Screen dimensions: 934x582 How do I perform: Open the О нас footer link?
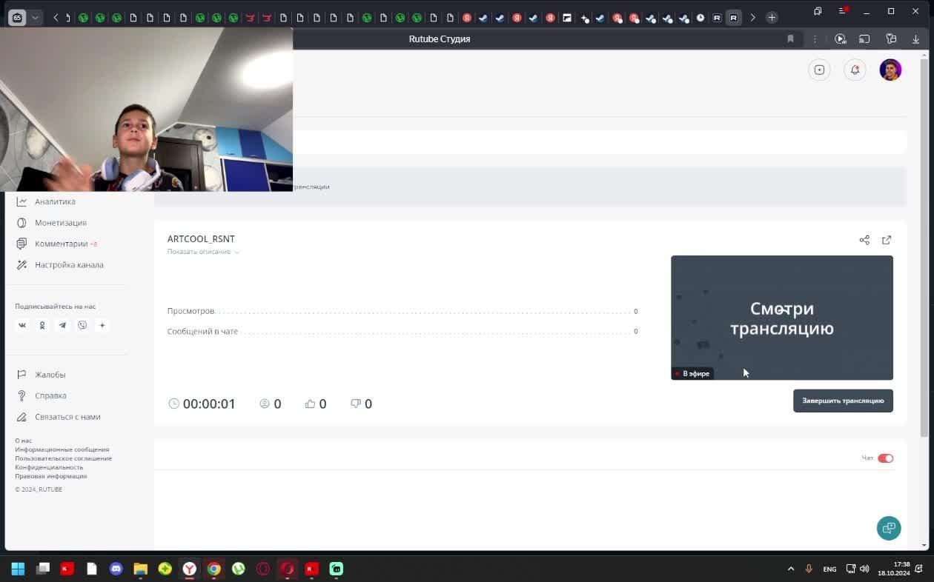tap(24, 441)
